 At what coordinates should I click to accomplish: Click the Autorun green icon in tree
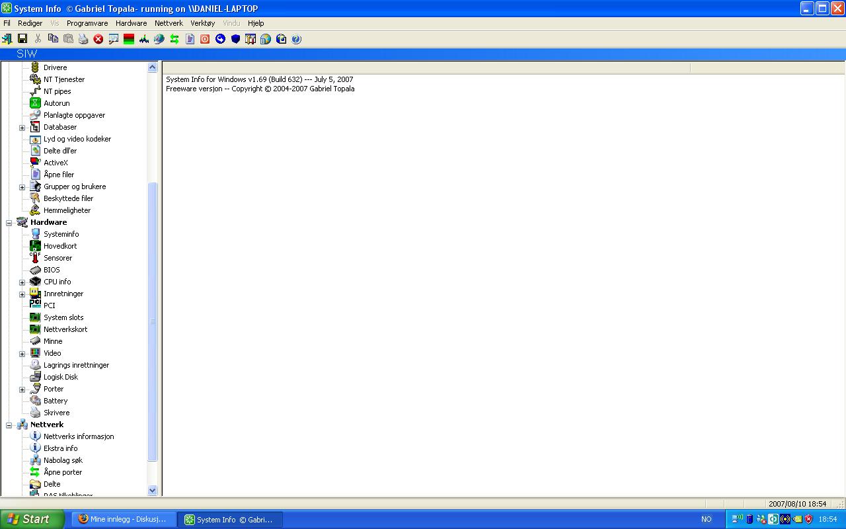pos(35,103)
